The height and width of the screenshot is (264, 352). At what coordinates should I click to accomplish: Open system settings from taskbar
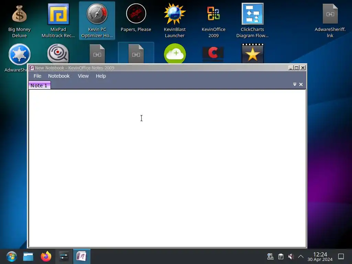coord(64,256)
